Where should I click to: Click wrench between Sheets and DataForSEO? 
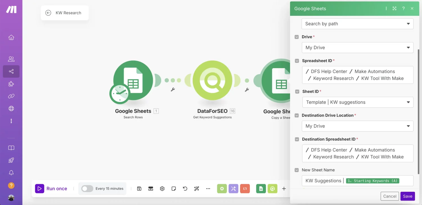[173, 90]
